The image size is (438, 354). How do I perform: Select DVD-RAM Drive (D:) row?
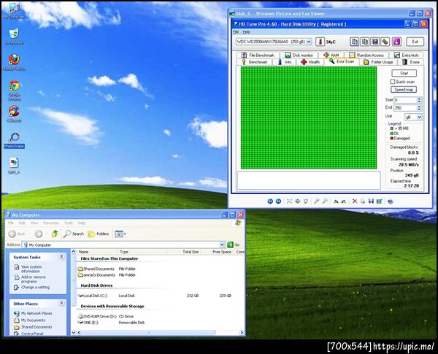click(106, 316)
